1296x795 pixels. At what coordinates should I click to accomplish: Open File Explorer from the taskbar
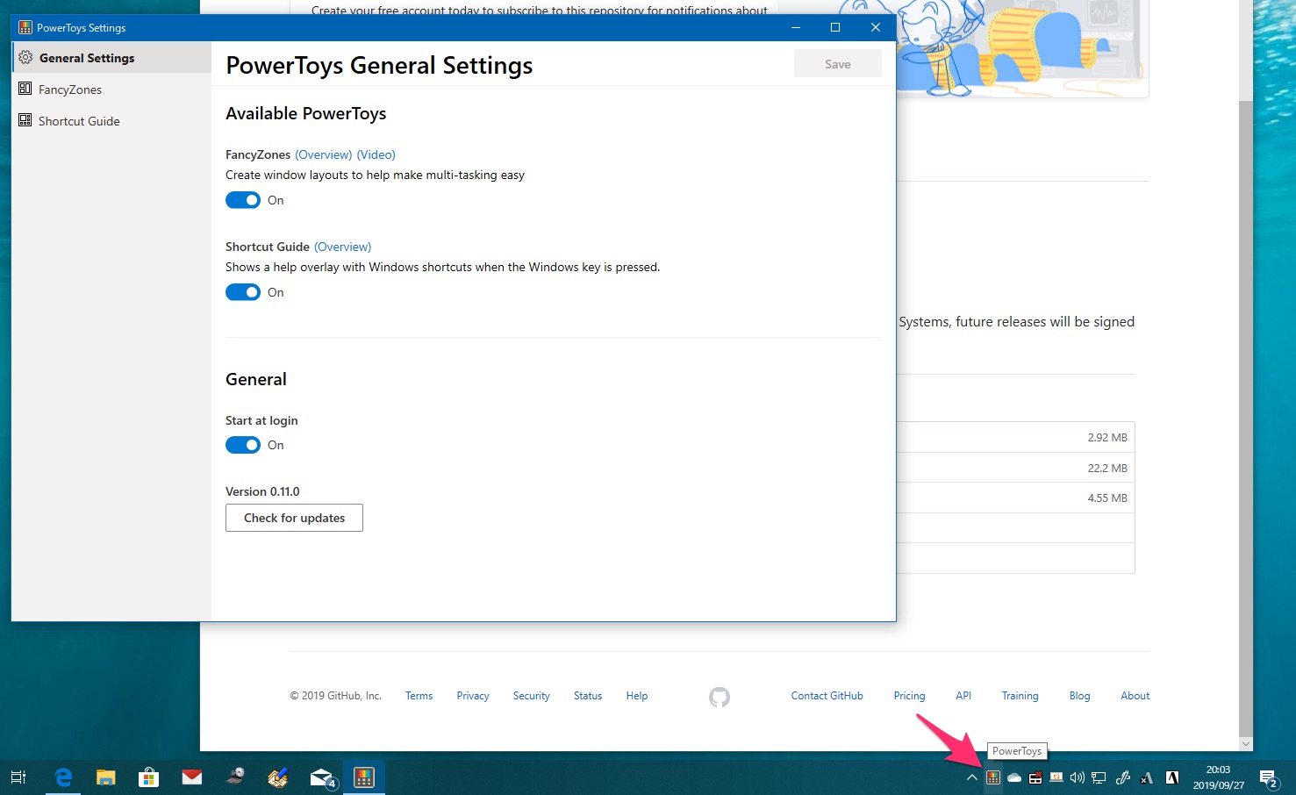click(106, 777)
